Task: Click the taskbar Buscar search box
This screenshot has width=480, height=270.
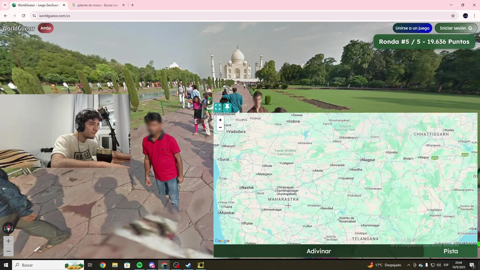Action: click(x=48, y=265)
